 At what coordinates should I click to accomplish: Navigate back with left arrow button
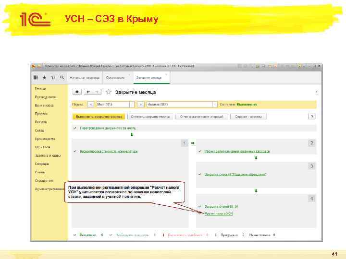[88, 92]
